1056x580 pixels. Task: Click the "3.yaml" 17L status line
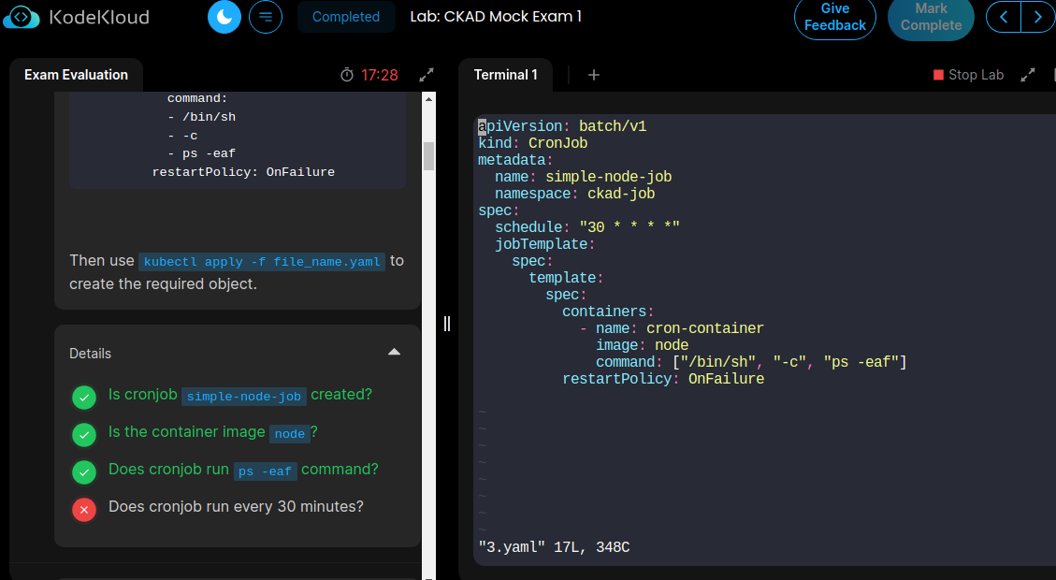(x=555, y=547)
